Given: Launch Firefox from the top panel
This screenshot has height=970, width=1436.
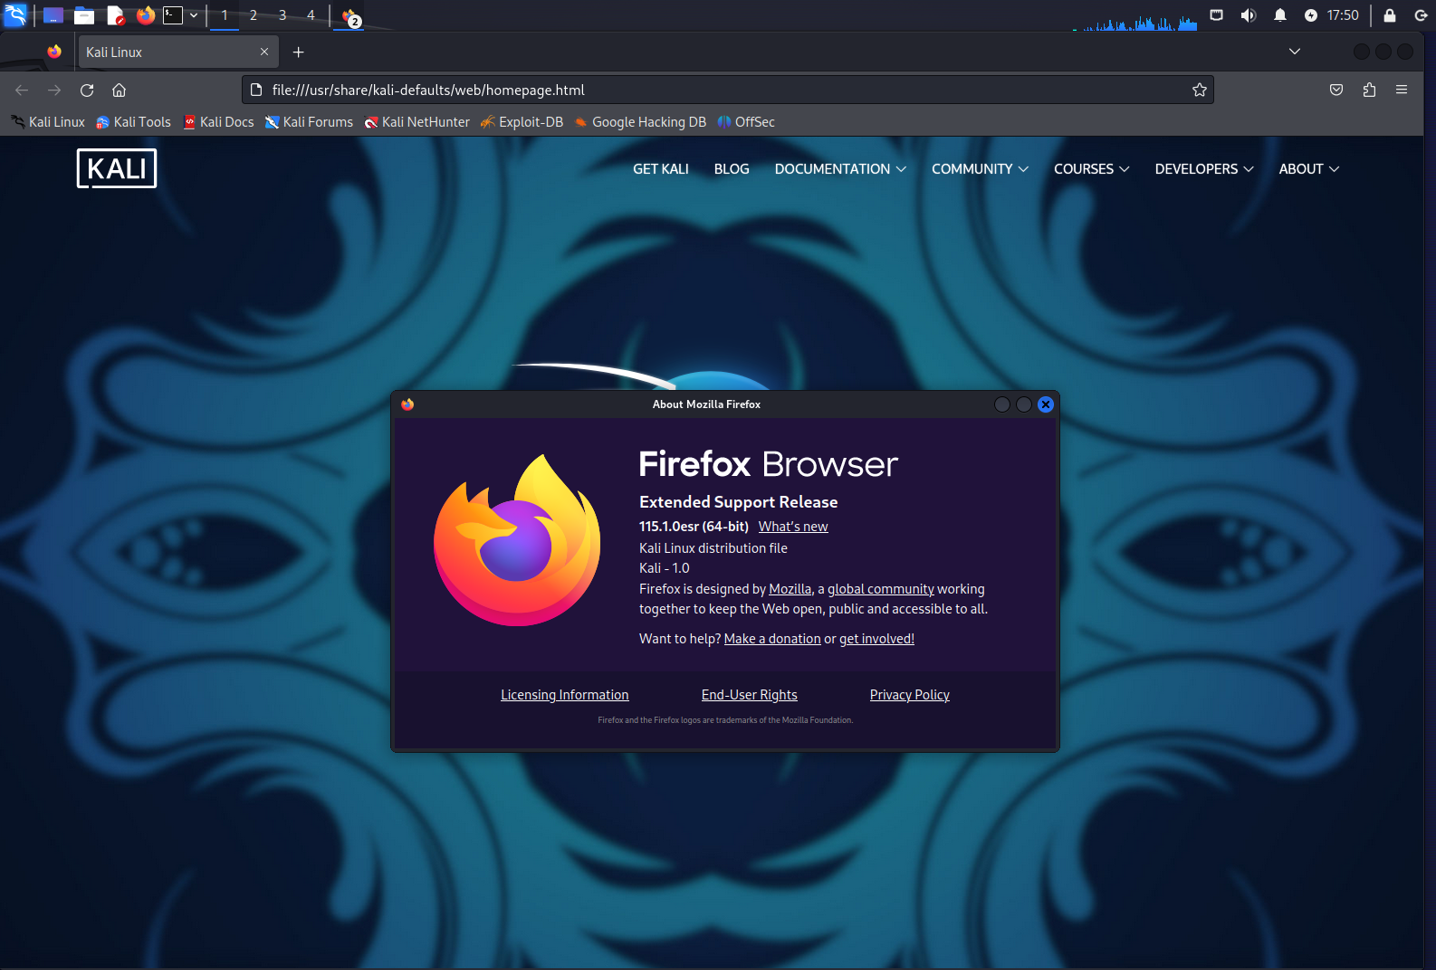Looking at the screenshot, I should (145, 15).
